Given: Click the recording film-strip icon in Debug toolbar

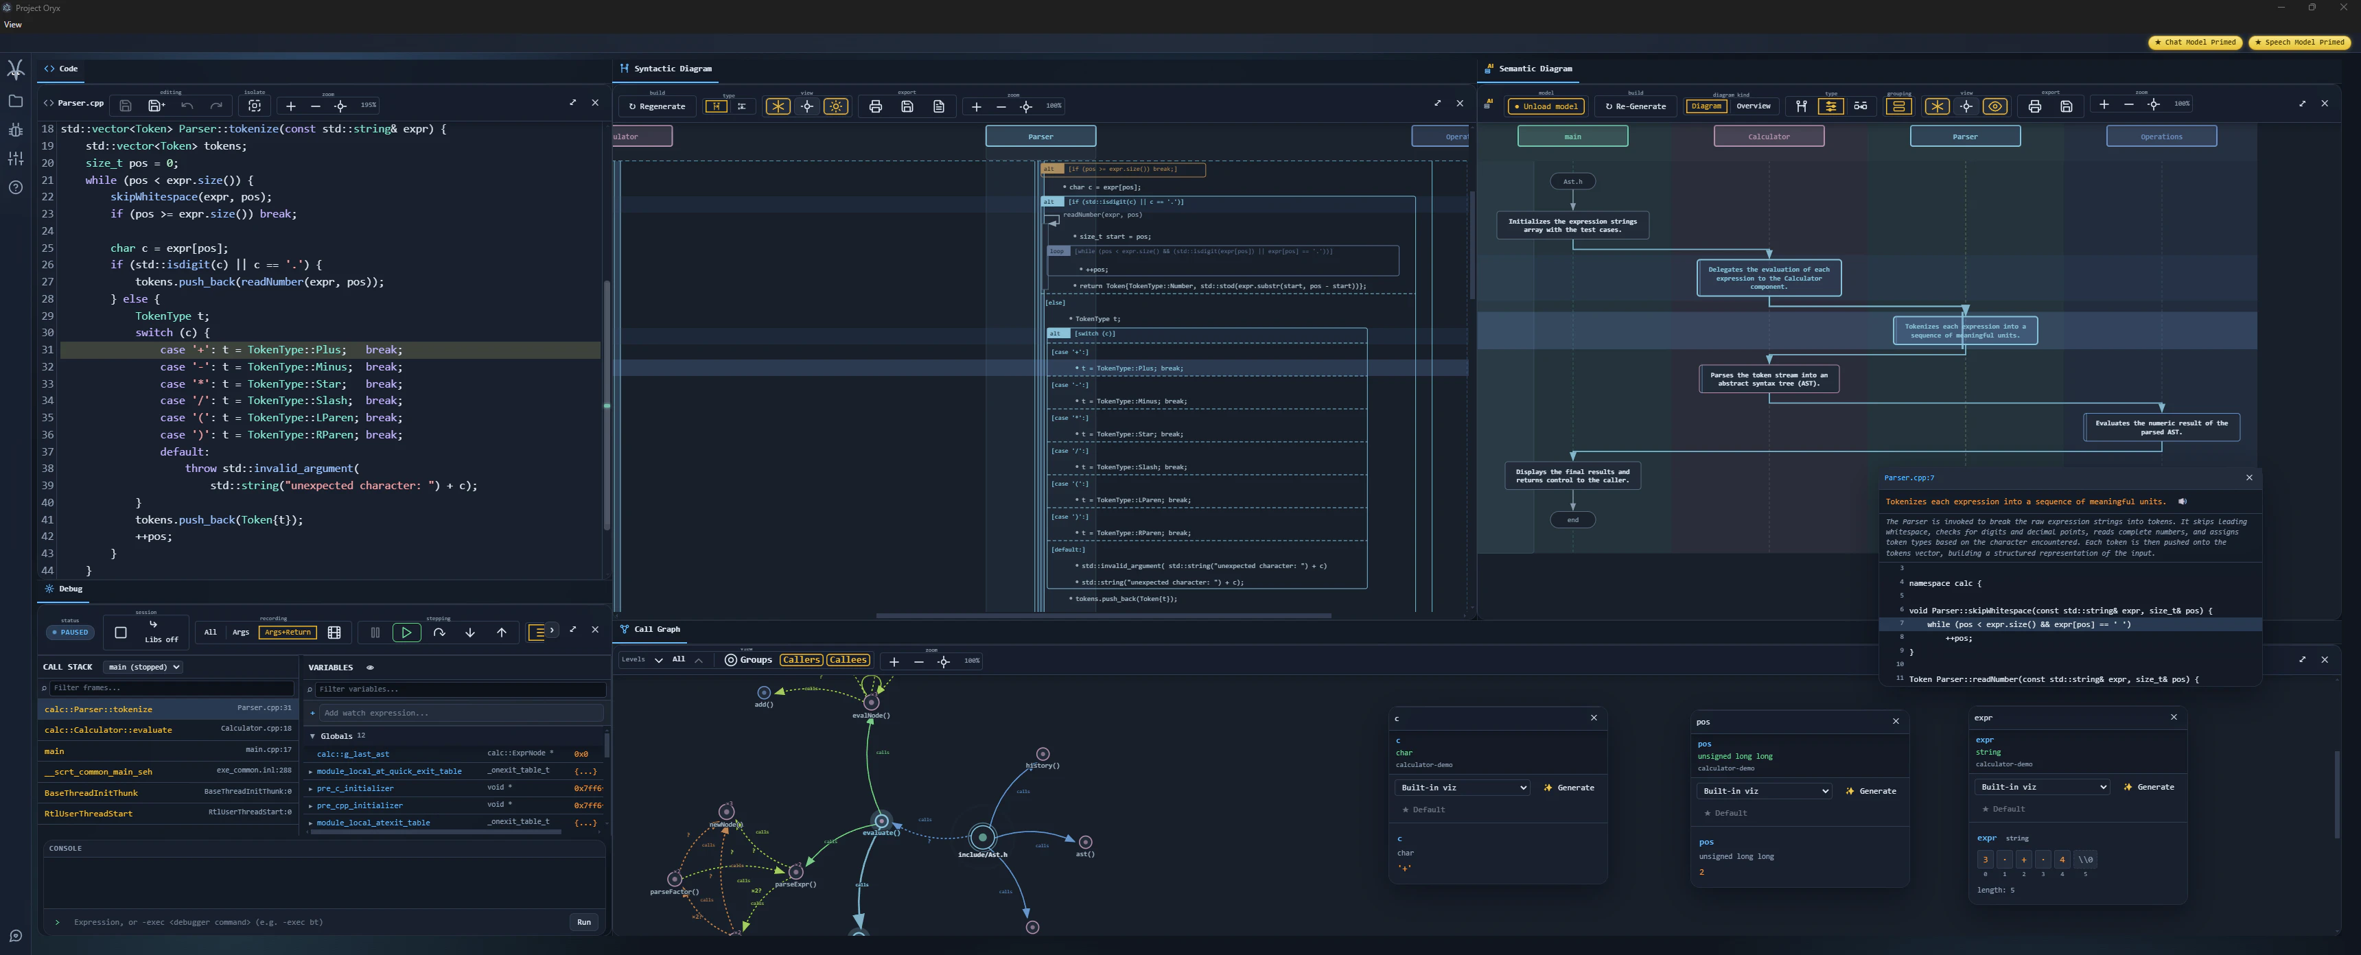Looking at the screenshot, I should (x=334, y=633).
